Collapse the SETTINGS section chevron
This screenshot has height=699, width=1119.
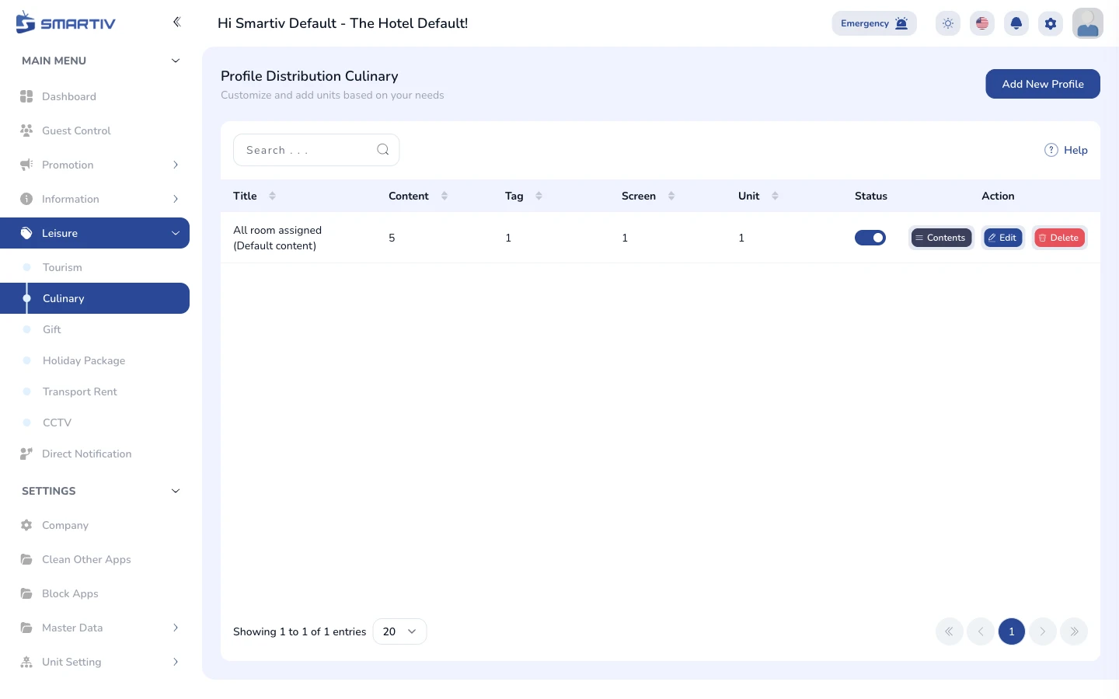coord(176,491)
